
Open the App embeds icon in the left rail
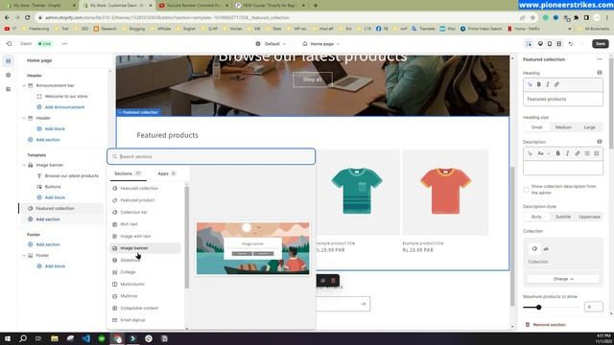9,89
